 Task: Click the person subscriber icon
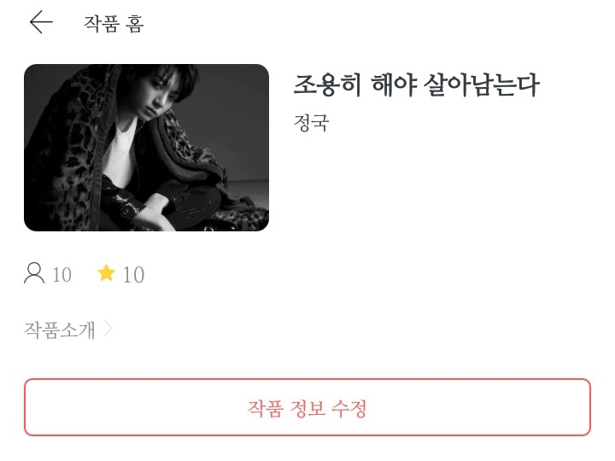pyautogui.click(x=34, y=273)
